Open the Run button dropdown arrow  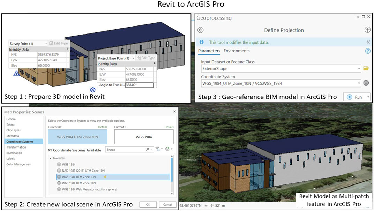tap(368, 97)
